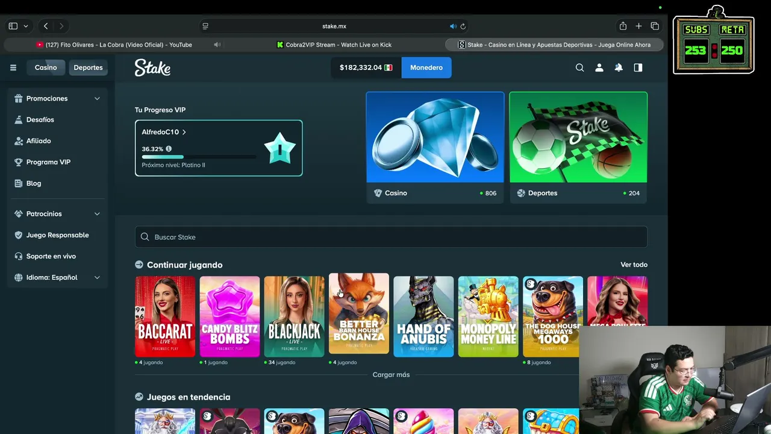Open The Dog House Megaways 1000

point(552,316)
